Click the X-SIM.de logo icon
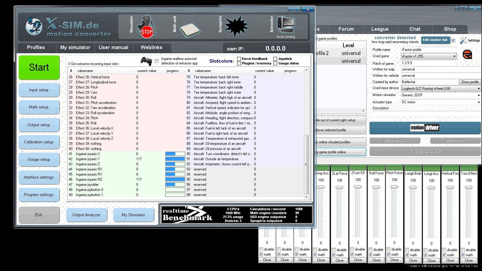The image size is (482, 271). (34, 26)
